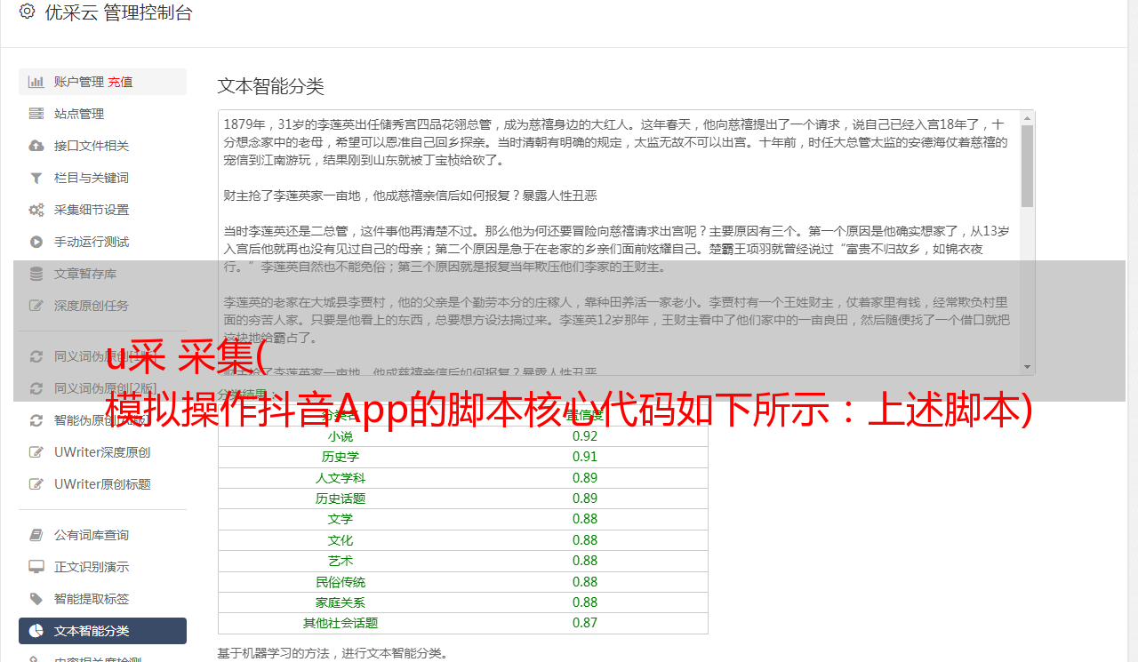Click the 0.91 confidence value
Screen dimensions: 1138x662
click(x=585, y=457)
